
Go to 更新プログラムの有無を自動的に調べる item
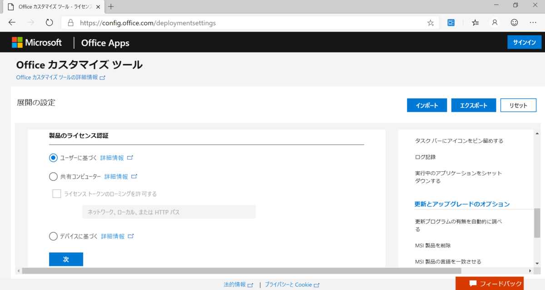[458, 225]
